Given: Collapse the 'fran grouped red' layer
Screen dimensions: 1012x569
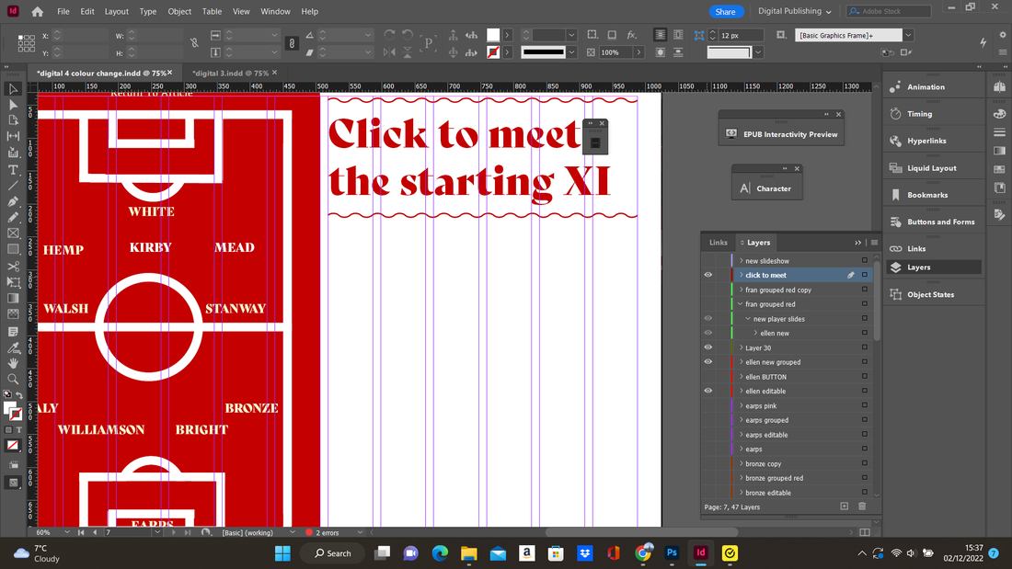Looking at the screenshot, I should coord(741,304).
